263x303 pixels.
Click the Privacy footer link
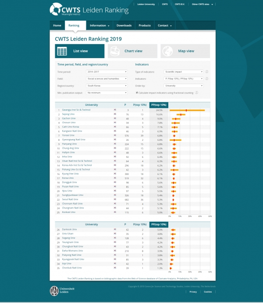coord(193,292)
